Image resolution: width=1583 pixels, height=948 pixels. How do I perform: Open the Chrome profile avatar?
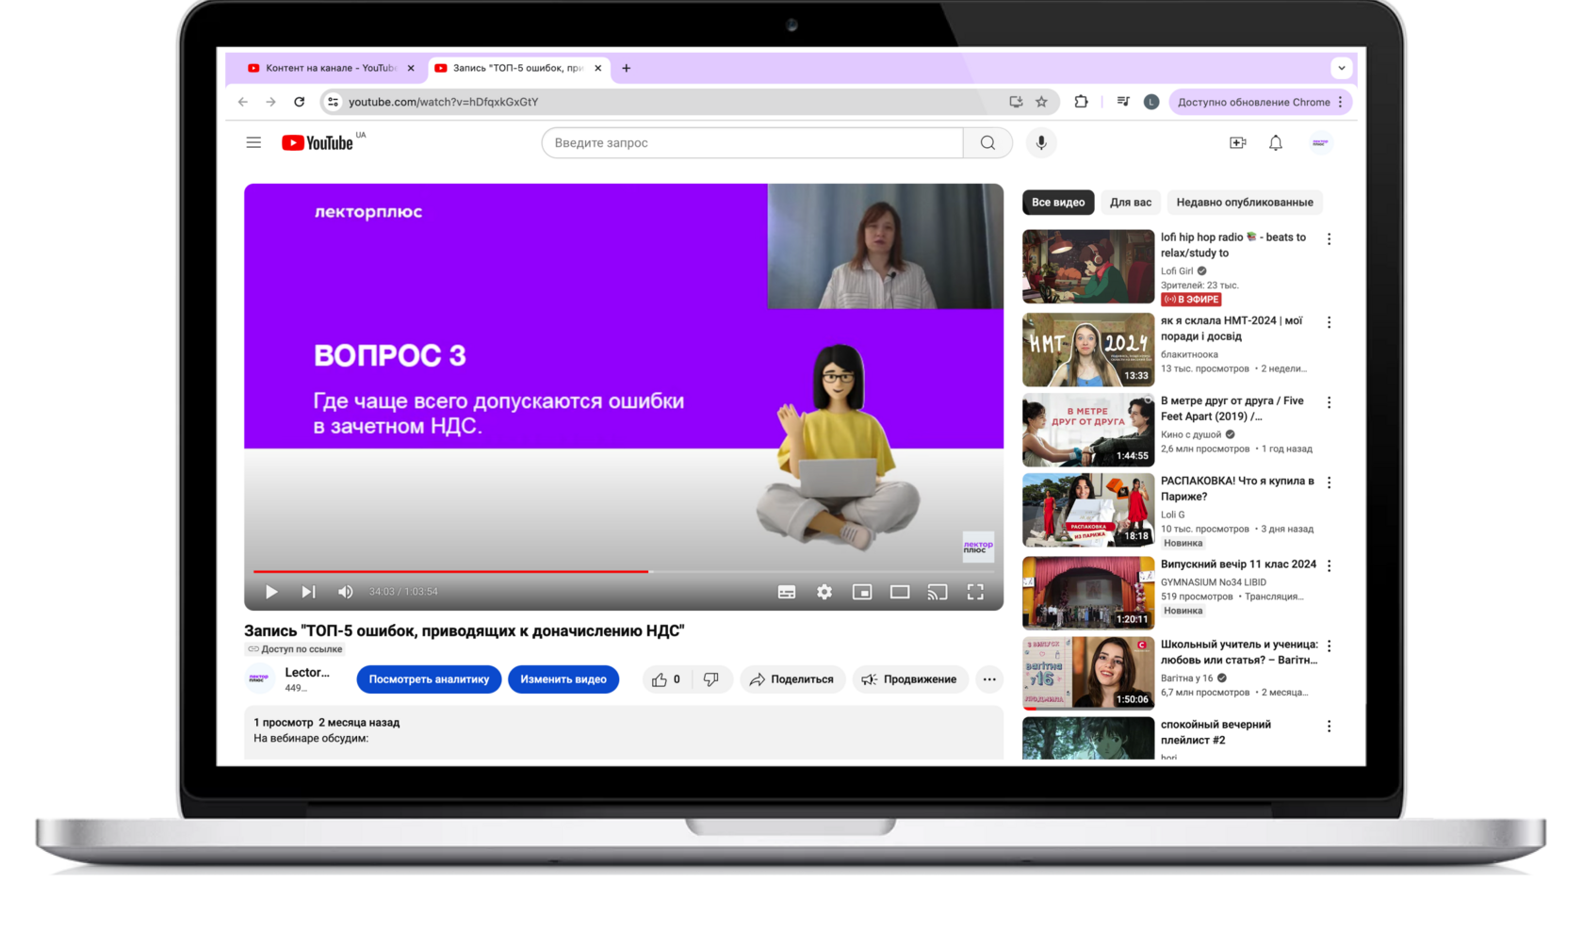pos(1151,102)
